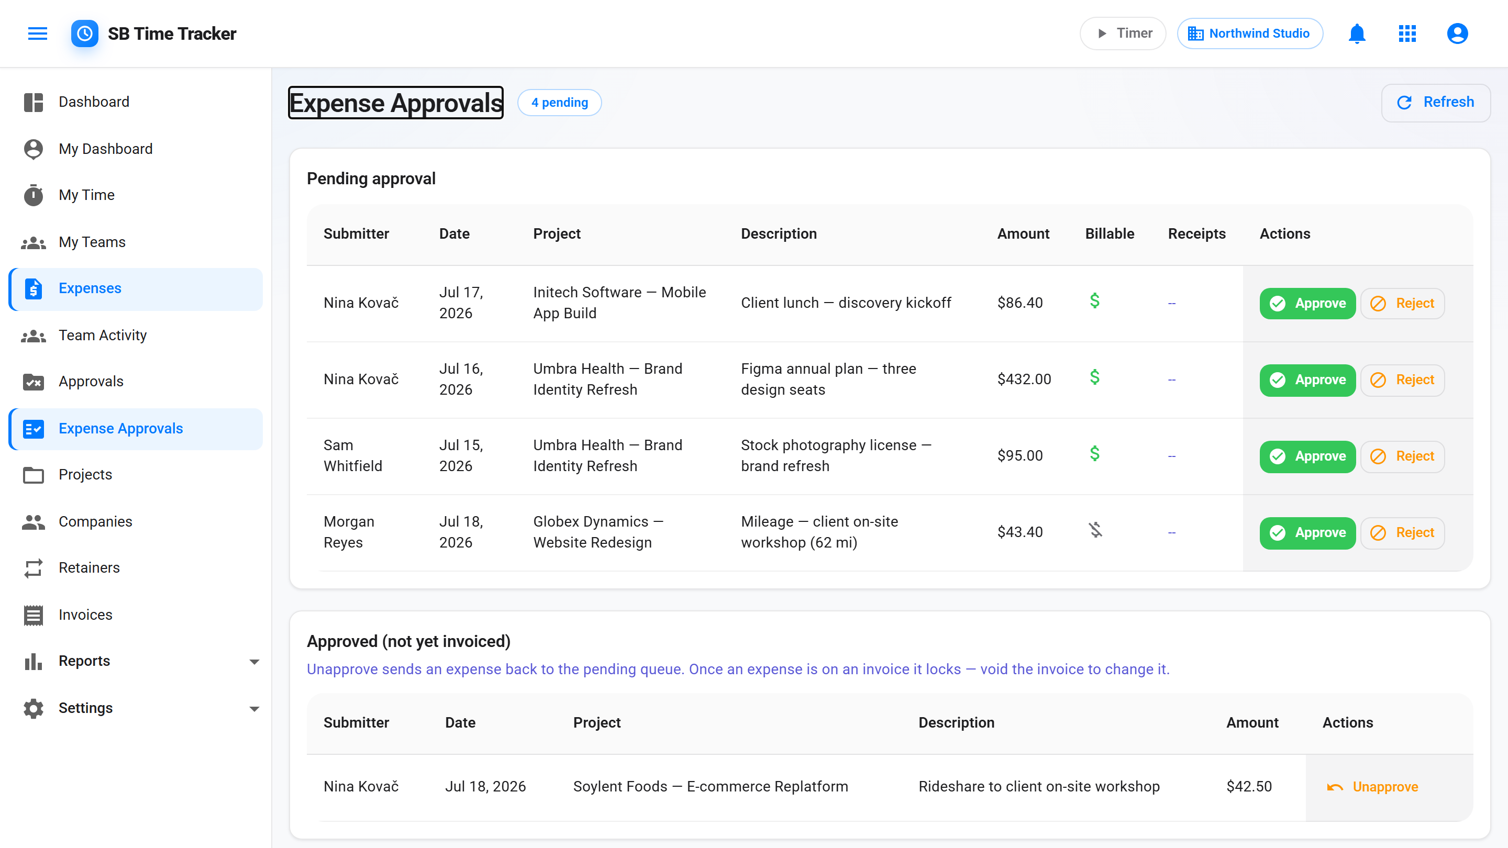1508x848 pixels.
Task: Reject the Client lunch expense
Action: (1403, 303)
